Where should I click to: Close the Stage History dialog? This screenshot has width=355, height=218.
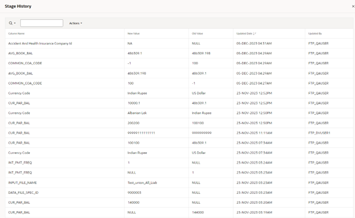pos(353,6)
